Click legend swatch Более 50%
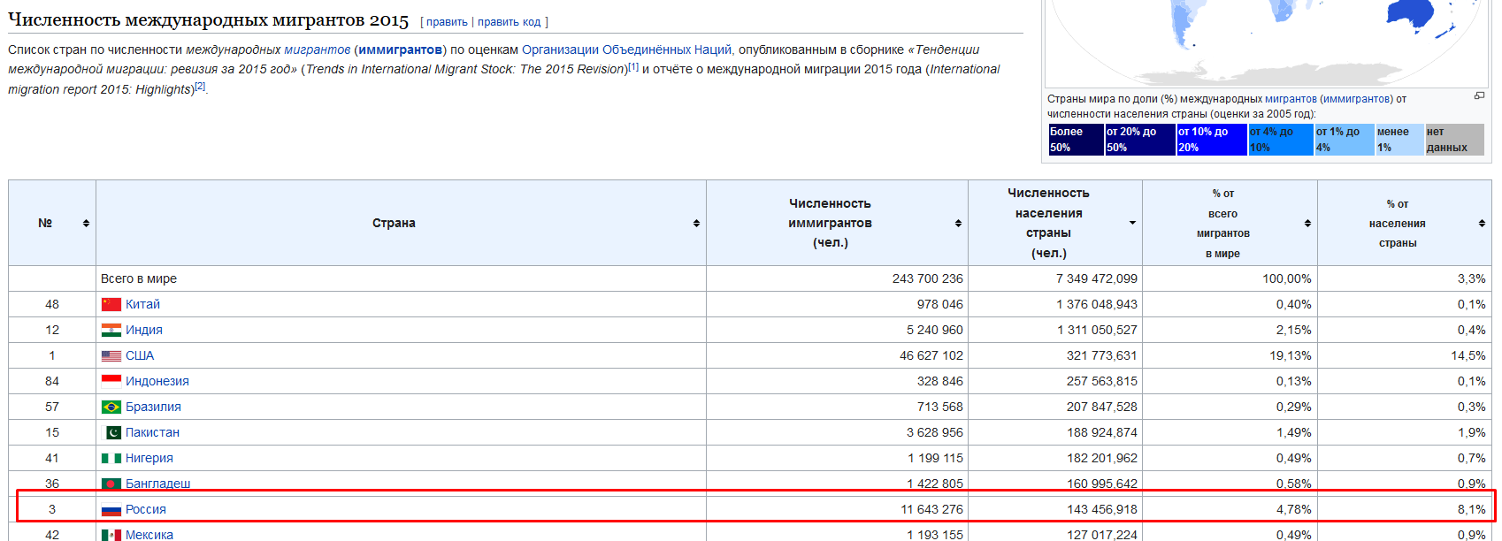Screen dimensions: 1502x541 tap(1076, 140)
